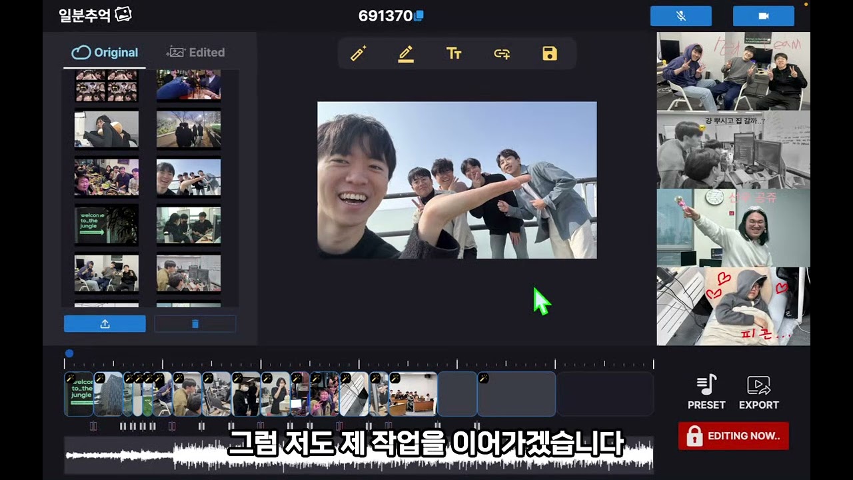Switch to the Edited tab
Screen dimensions: 853x480
point(195,53)
